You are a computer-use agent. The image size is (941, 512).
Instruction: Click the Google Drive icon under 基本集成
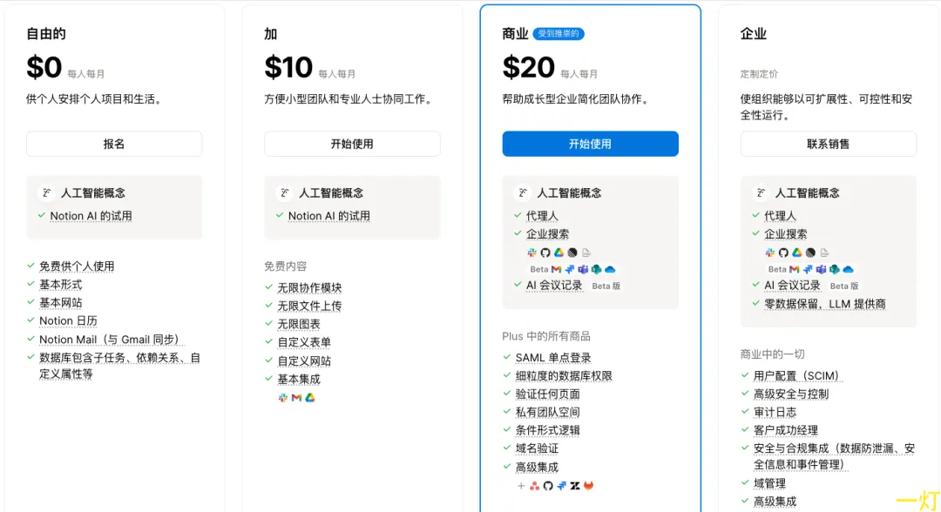pos(309,398)
